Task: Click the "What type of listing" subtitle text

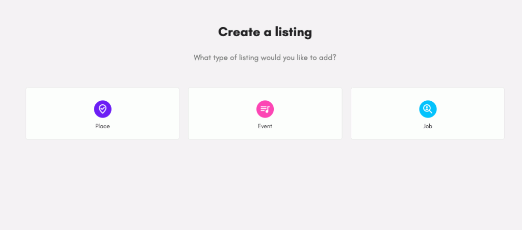Action: coord(265,57)
